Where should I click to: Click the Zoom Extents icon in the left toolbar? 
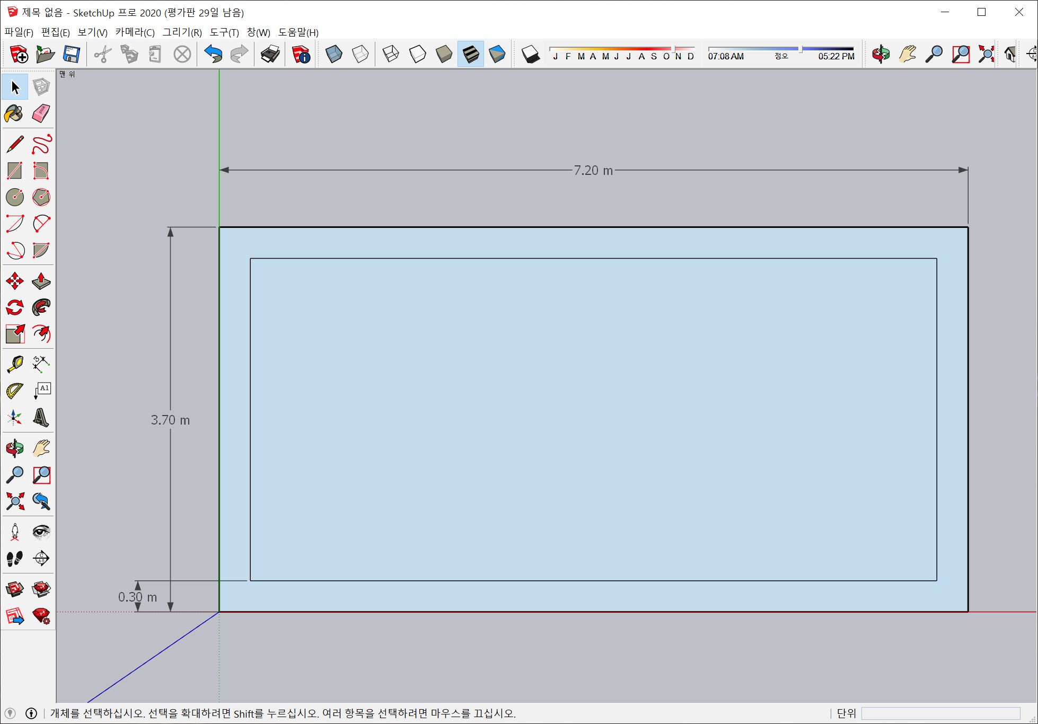point(14,501)
